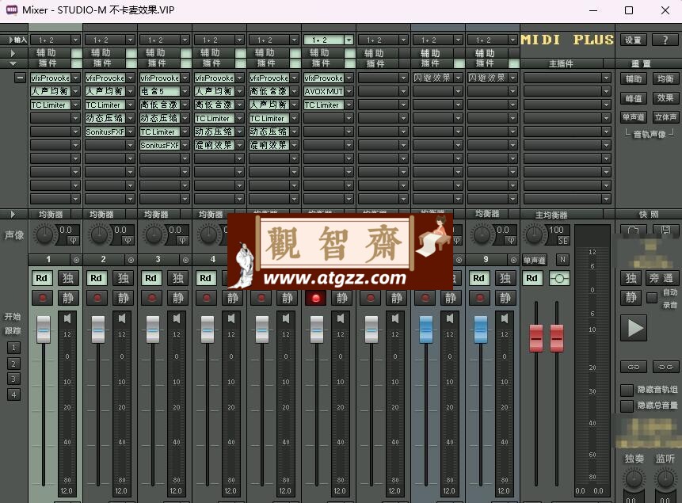Invert phase on channel 1

73,240
